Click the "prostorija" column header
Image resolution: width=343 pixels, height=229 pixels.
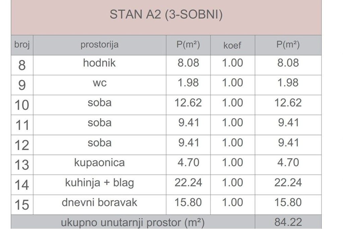tap(99, 45)
